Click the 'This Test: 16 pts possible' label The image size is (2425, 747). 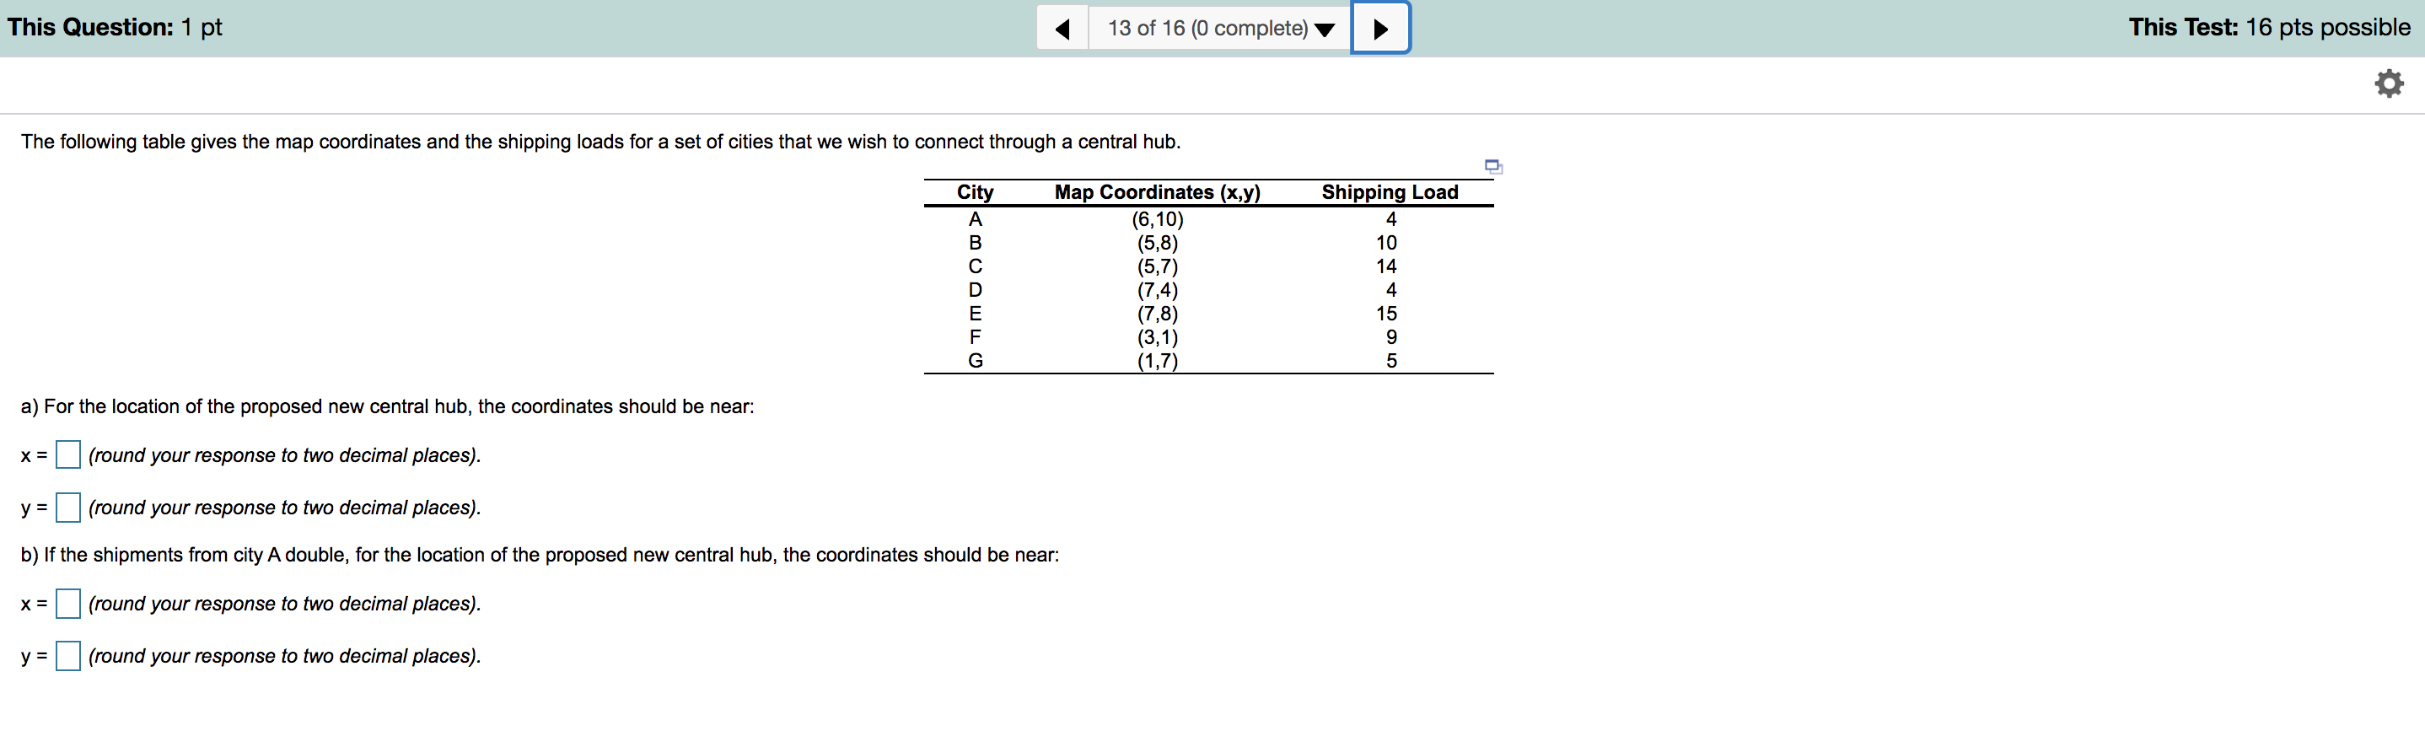coord(2269,27)
